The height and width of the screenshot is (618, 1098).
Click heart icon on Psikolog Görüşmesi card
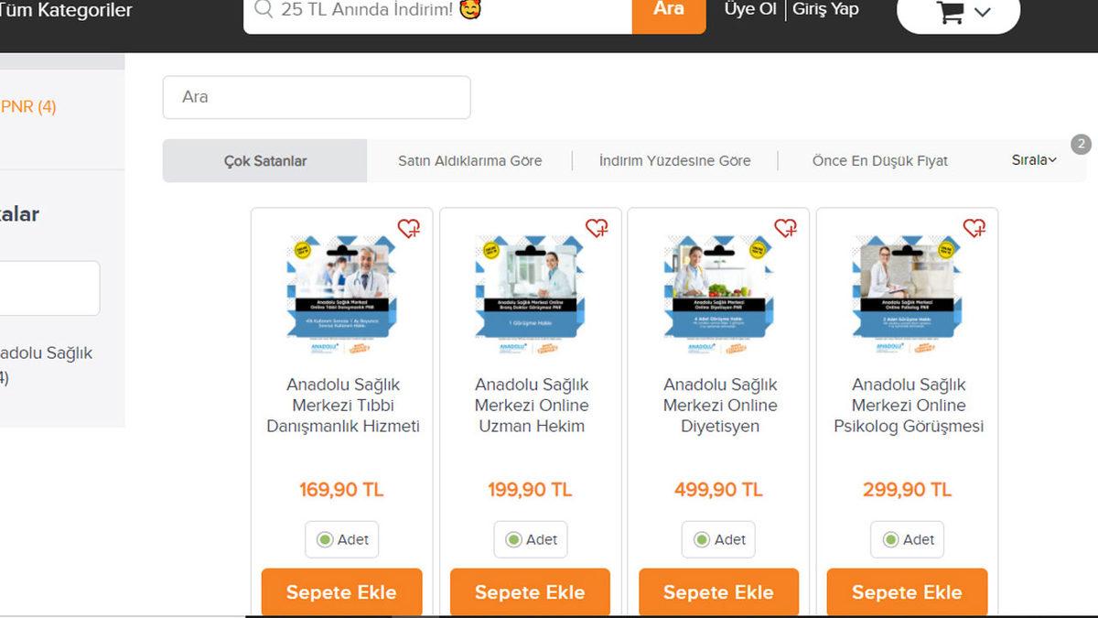974,228
